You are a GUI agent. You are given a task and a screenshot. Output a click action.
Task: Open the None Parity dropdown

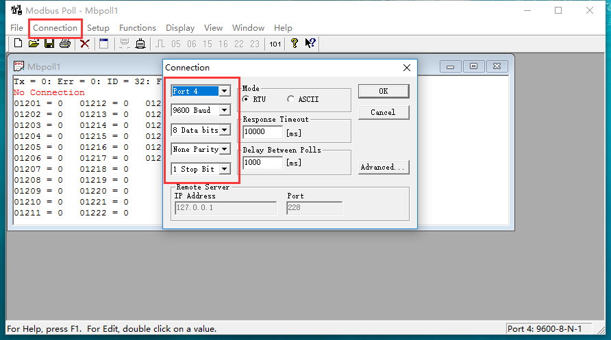tap(225, 149)
